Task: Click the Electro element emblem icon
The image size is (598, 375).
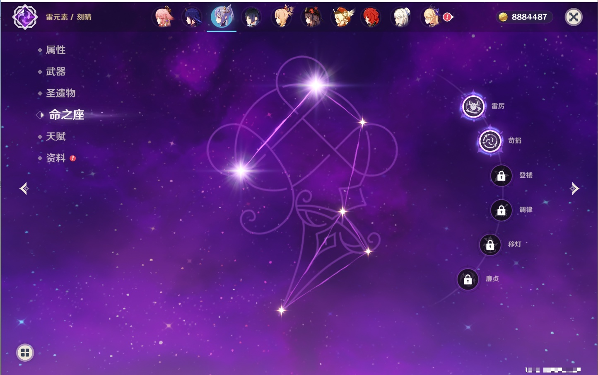Action: 25,17
